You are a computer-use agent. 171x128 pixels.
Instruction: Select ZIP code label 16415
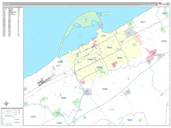pyautogui.click(x=33, y=117)
